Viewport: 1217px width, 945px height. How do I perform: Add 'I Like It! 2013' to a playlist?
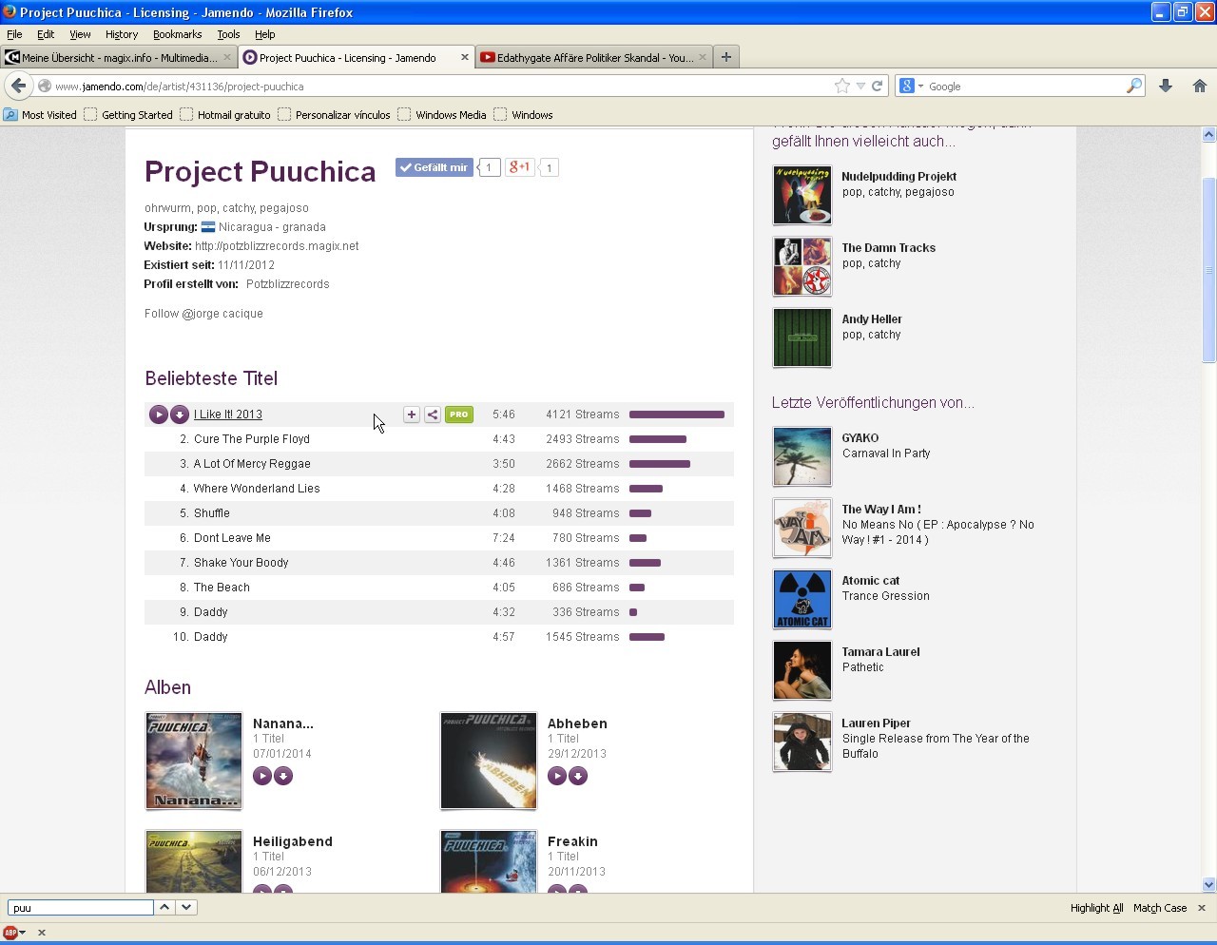coord(411,415)
